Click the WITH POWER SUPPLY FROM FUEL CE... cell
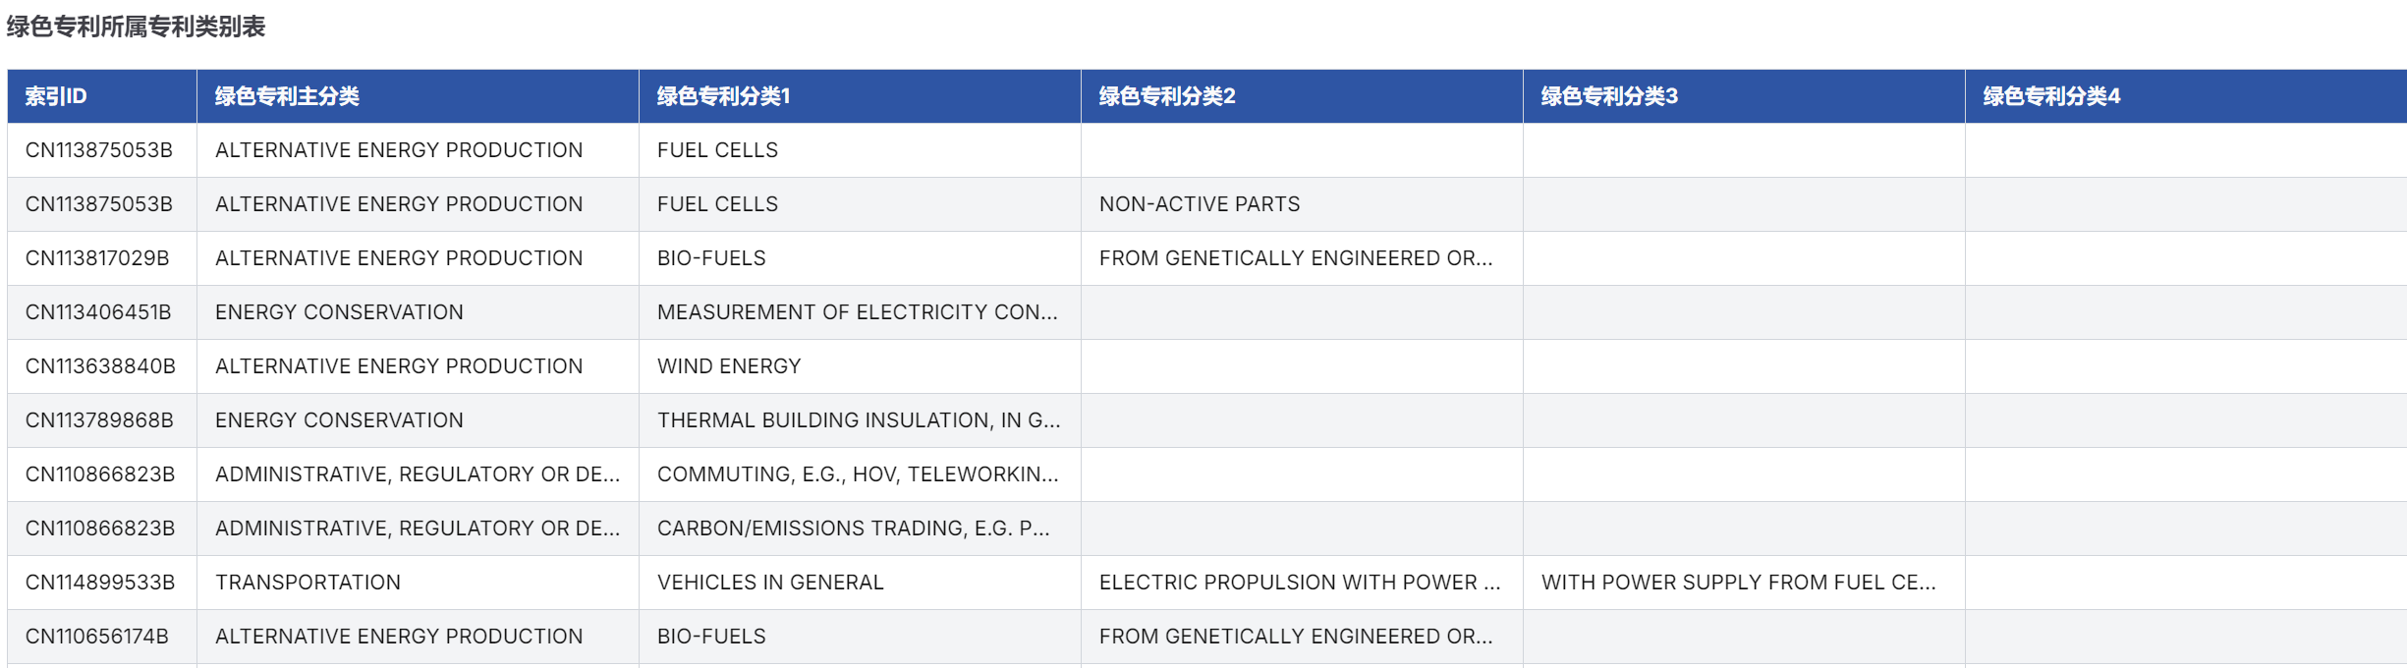This screenshot has height=668, width=2407. (x=1738, y=583)
